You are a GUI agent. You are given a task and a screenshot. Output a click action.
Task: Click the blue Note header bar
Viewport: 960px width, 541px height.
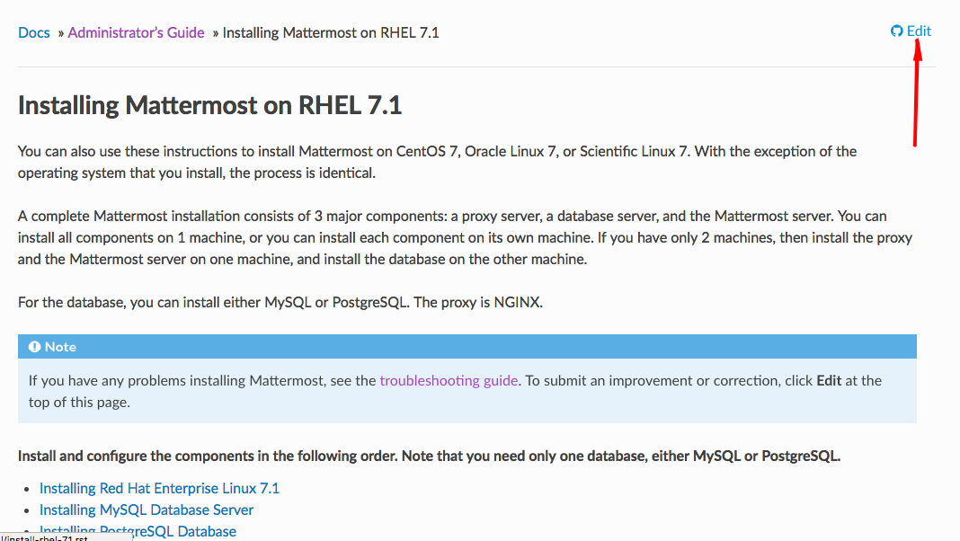pos(467,346)
